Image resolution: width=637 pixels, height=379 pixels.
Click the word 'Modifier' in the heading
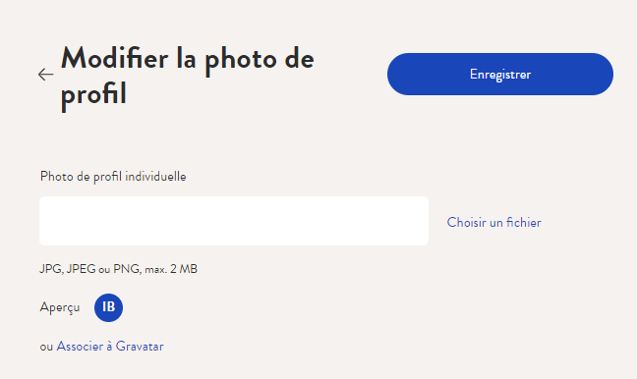point(115,59)
